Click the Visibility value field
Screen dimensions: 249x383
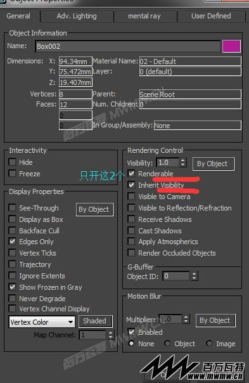point(168,163)
